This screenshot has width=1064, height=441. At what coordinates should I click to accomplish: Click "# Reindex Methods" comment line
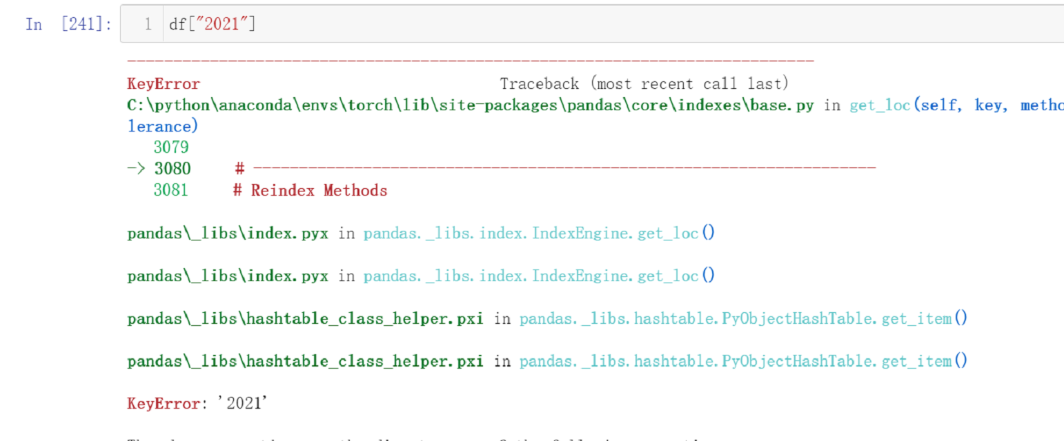(x=311, y=190)
